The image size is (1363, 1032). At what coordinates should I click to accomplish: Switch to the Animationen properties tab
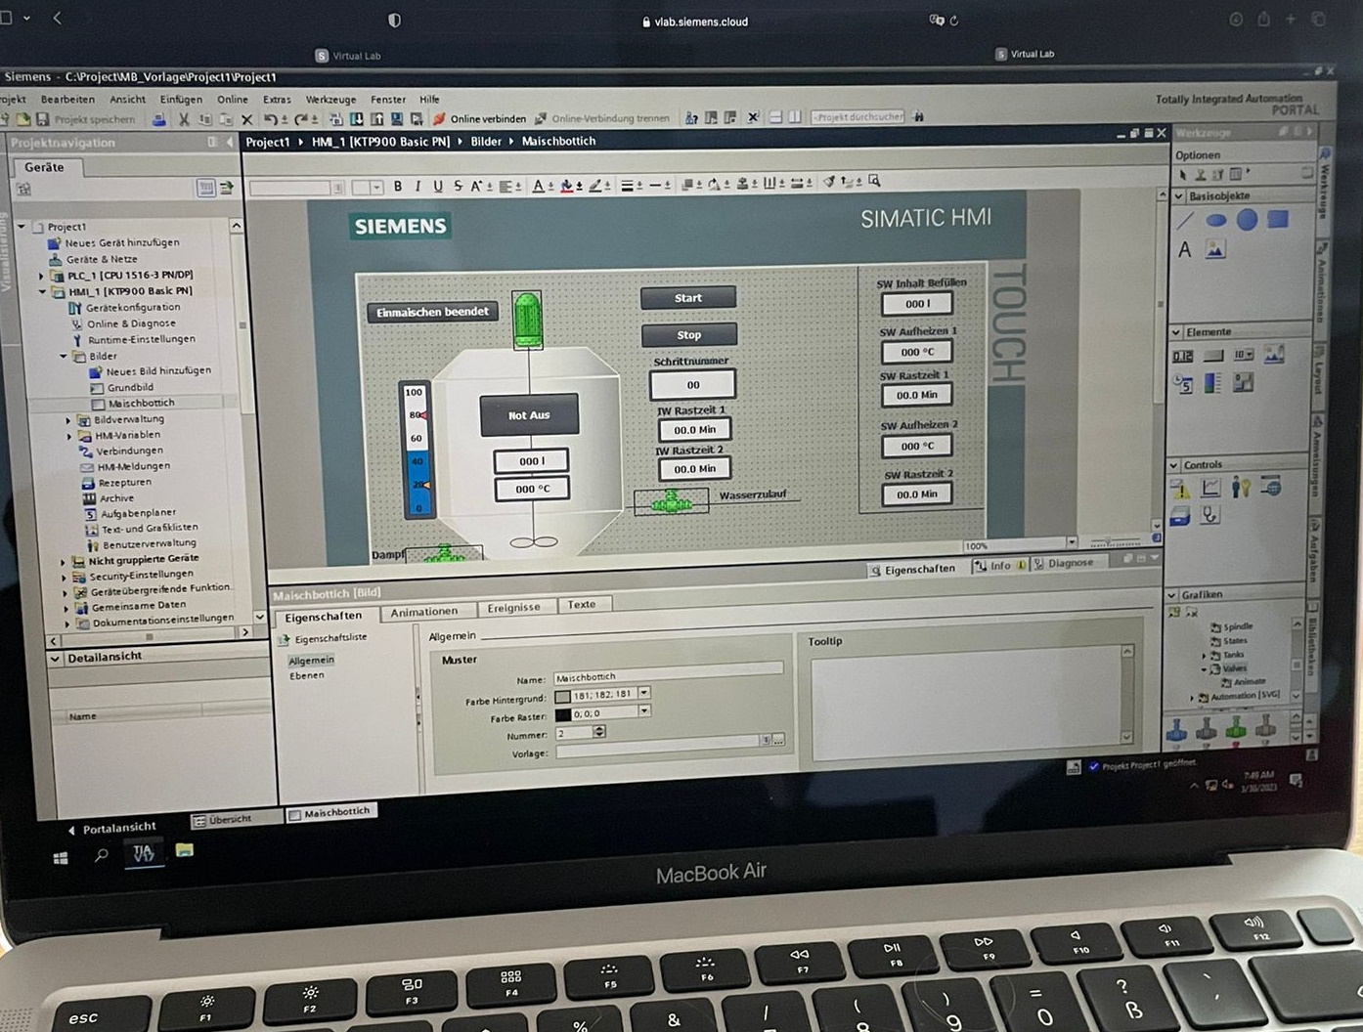coord(423,612)
